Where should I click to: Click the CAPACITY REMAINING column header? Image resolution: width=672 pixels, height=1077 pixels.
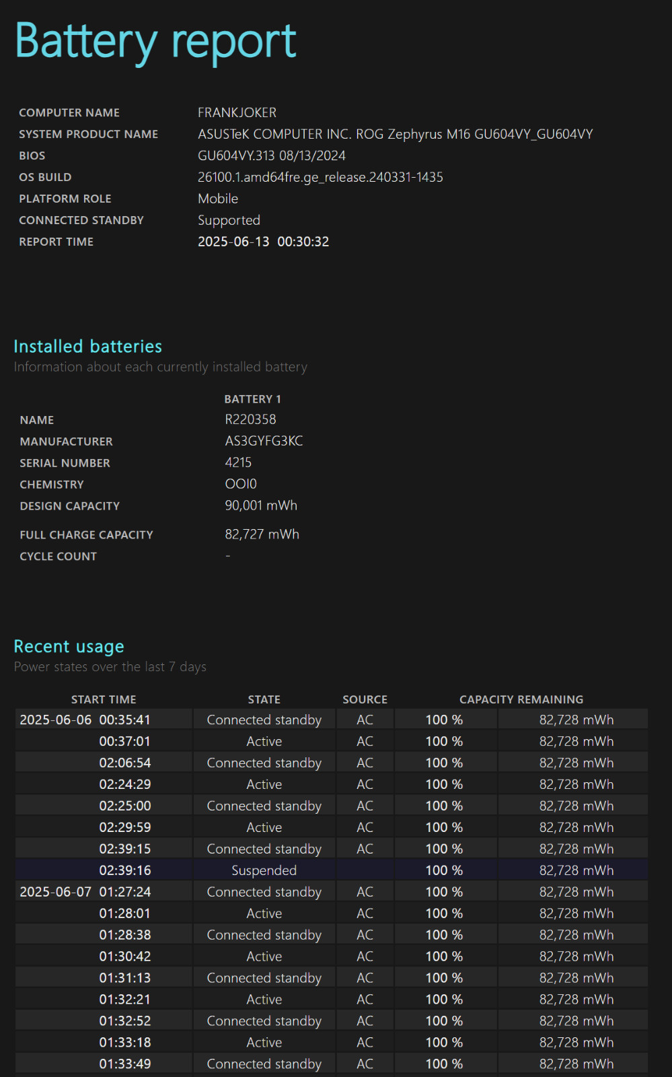point(521,699)
